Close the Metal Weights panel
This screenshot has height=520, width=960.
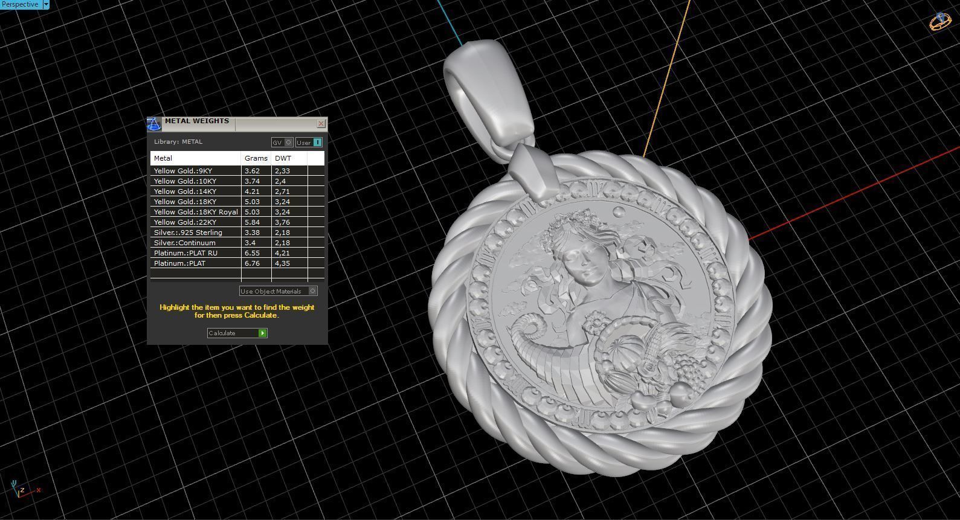pos(321,123)
